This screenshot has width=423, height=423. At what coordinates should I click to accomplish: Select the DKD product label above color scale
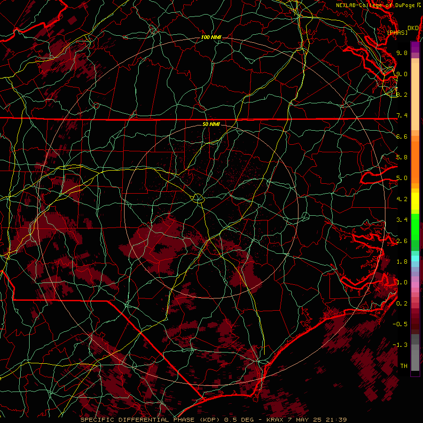413,28
